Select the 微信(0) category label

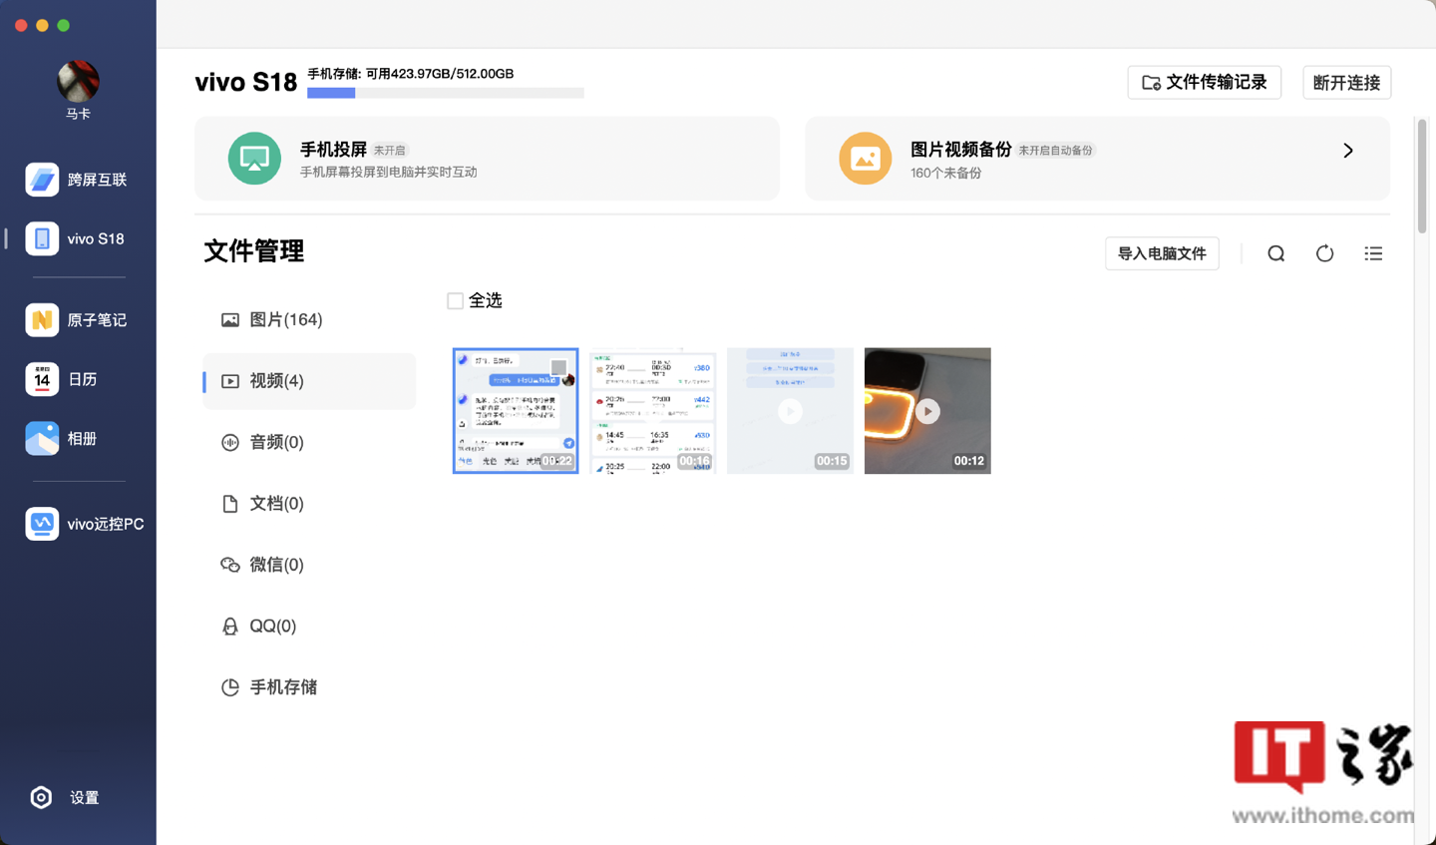click(x=277, y=565)
